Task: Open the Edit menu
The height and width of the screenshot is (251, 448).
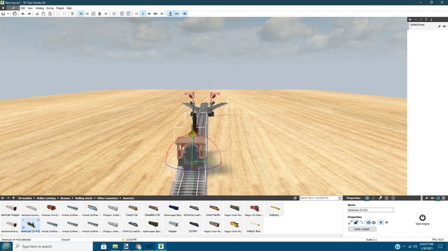Action: (23, 8)
